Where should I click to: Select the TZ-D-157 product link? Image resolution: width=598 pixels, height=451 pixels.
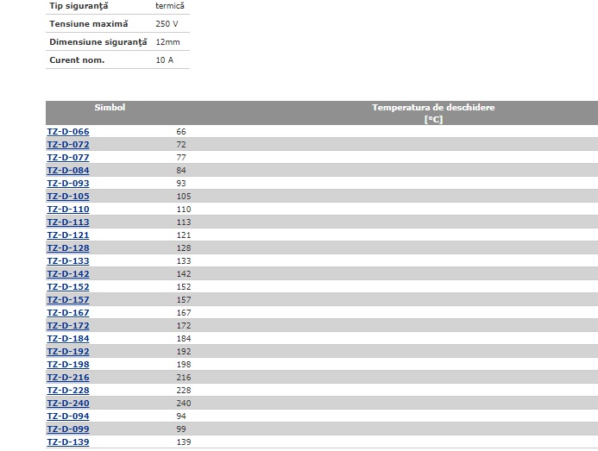(68, 300)
